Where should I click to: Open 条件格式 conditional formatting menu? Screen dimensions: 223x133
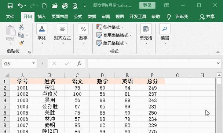(x=110, y=27)
